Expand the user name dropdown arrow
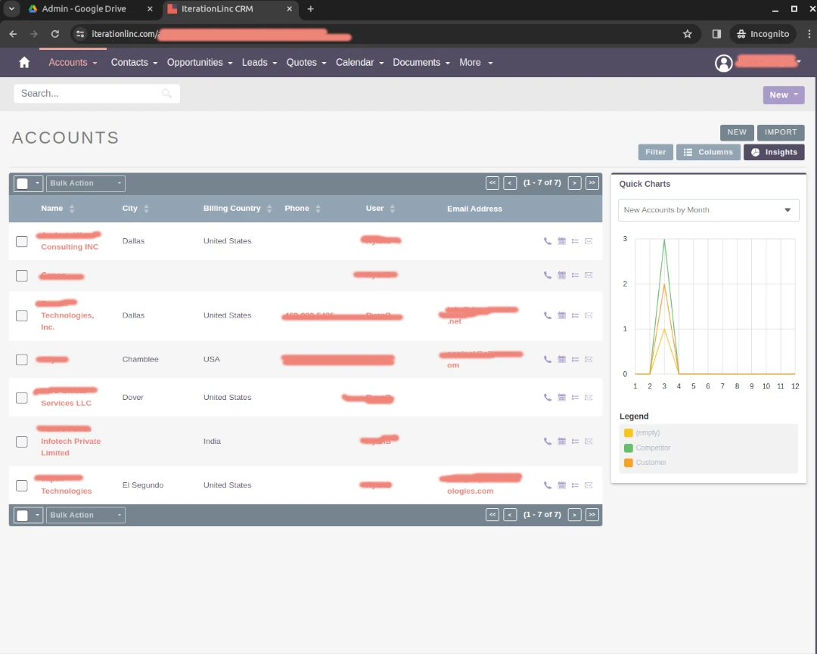 (799, 62)
